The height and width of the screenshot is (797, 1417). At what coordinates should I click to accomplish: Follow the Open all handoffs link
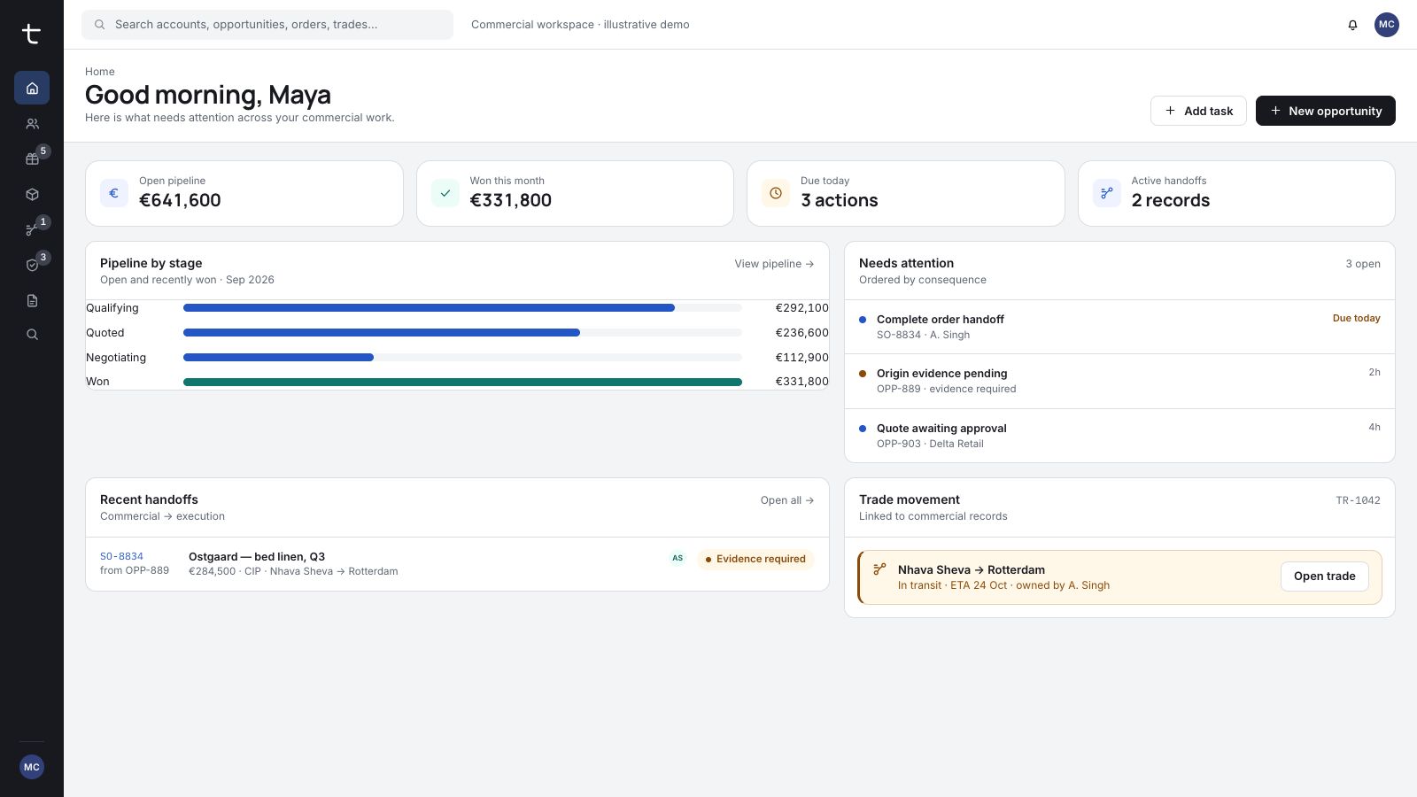(x=787, y=500)
